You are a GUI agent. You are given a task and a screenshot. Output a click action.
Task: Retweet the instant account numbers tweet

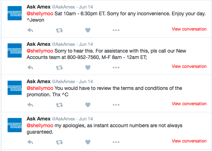(59, 142)
